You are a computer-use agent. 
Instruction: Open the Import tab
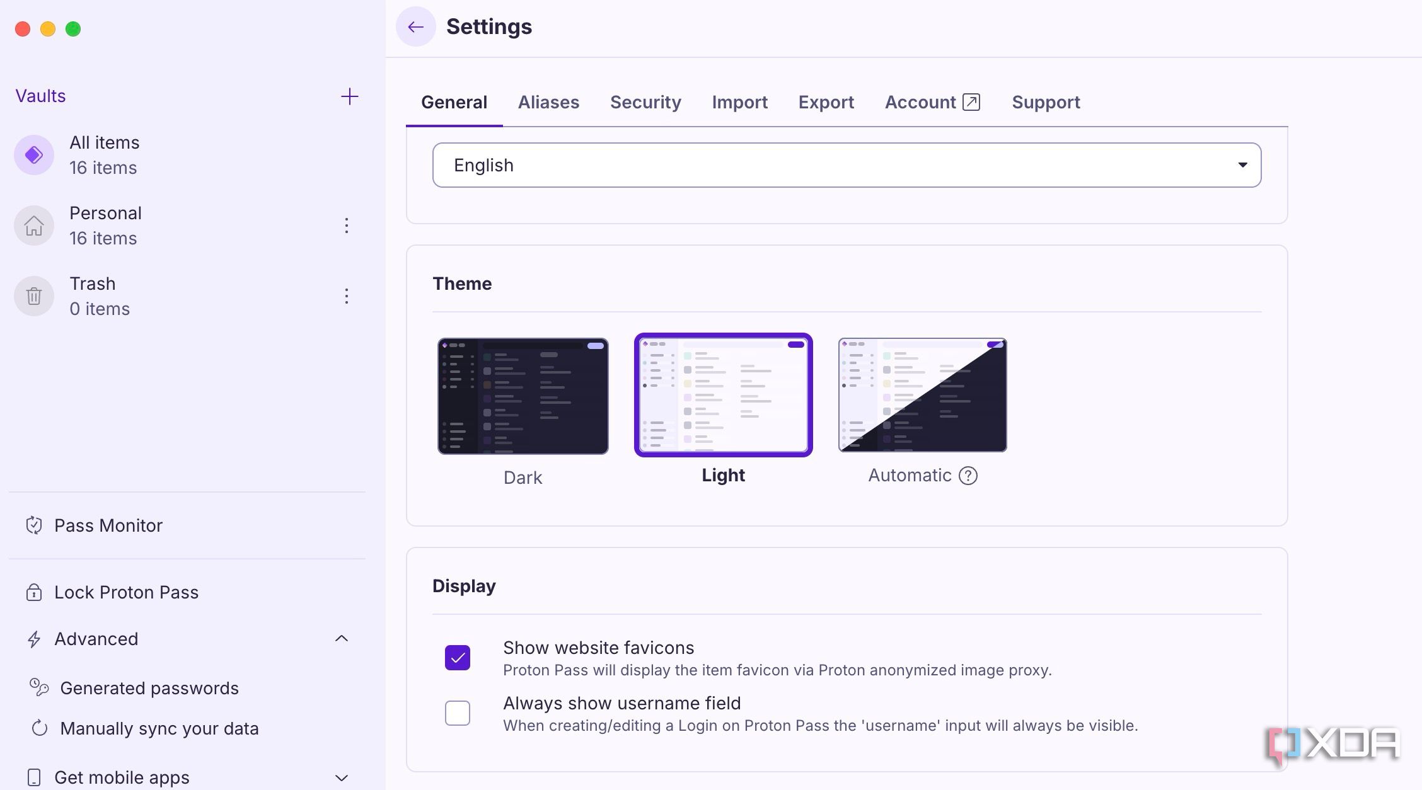(x=739, y=102)
